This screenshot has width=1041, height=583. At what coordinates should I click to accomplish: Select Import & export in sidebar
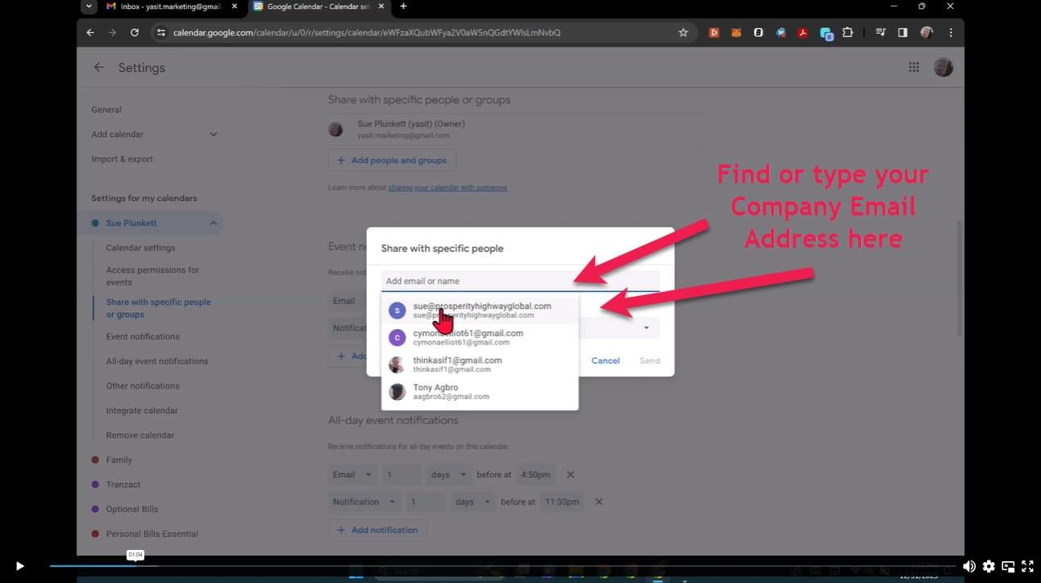click(x=122, y=159)
